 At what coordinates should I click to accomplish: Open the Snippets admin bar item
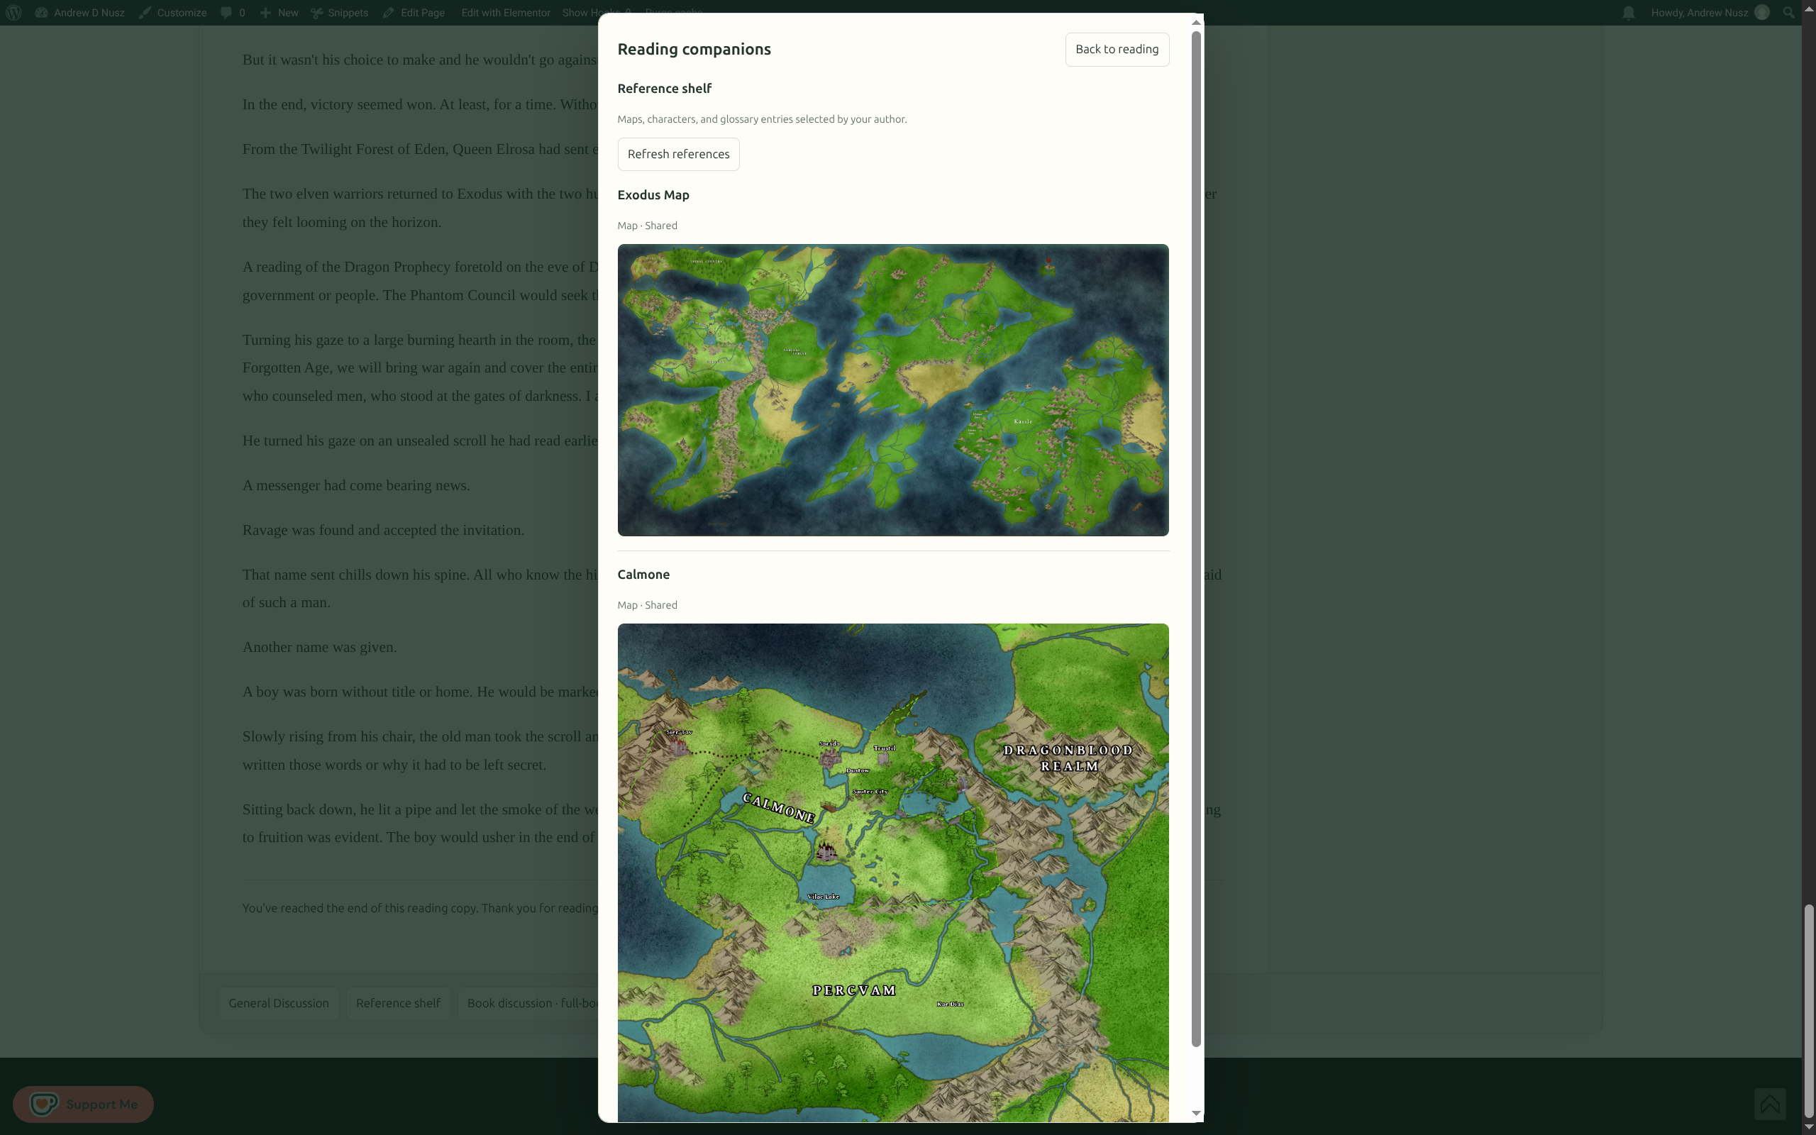(x=340, y=13)
